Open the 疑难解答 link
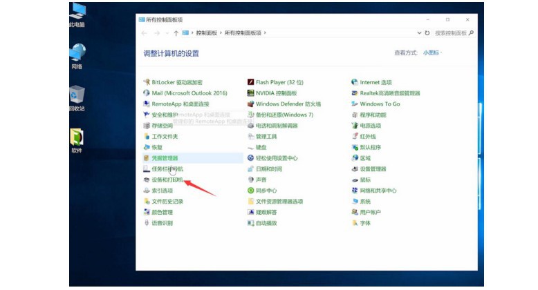 [x=266, y=212]
